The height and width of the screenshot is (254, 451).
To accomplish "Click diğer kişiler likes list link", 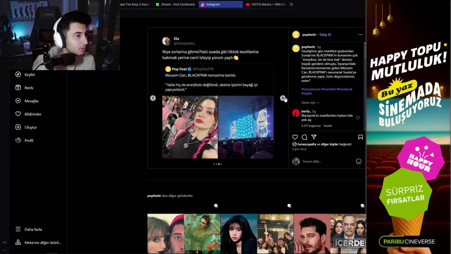I will [329, 144].
